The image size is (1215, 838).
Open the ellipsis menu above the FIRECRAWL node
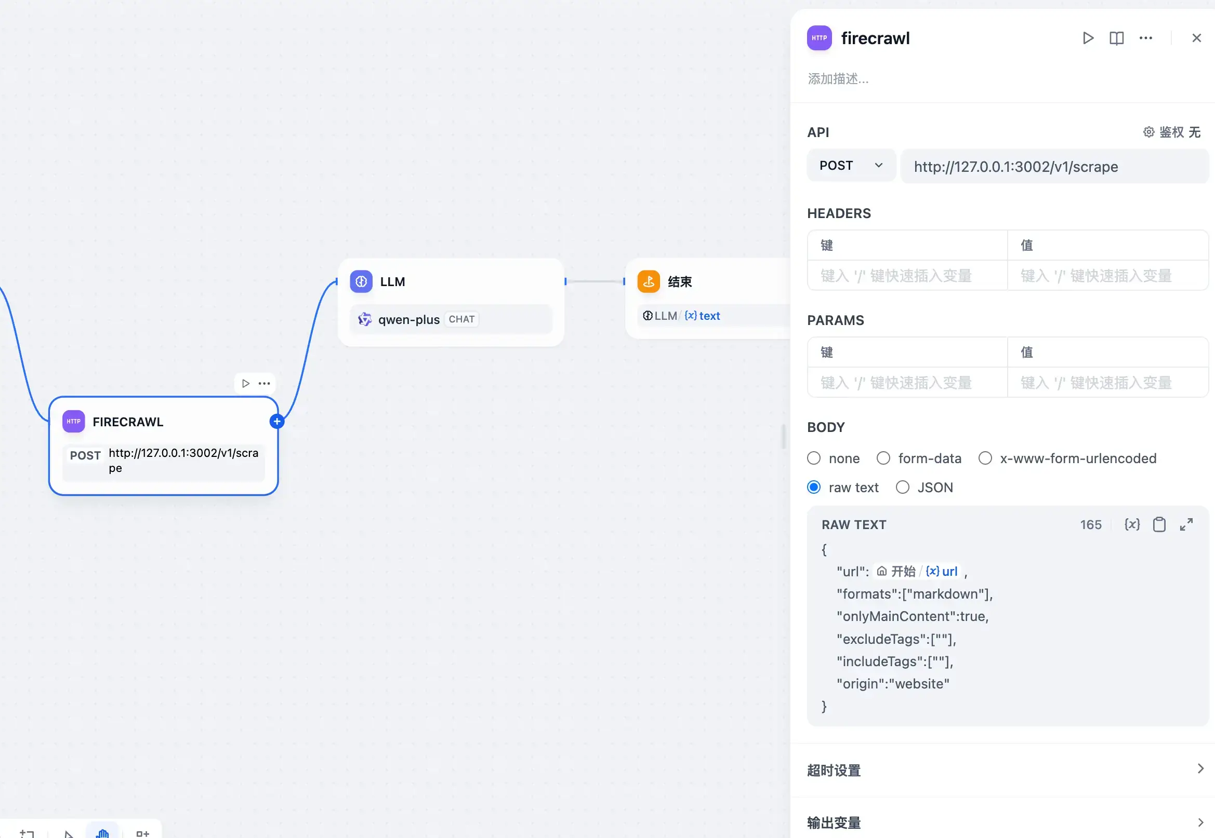[x=265, y=383]
